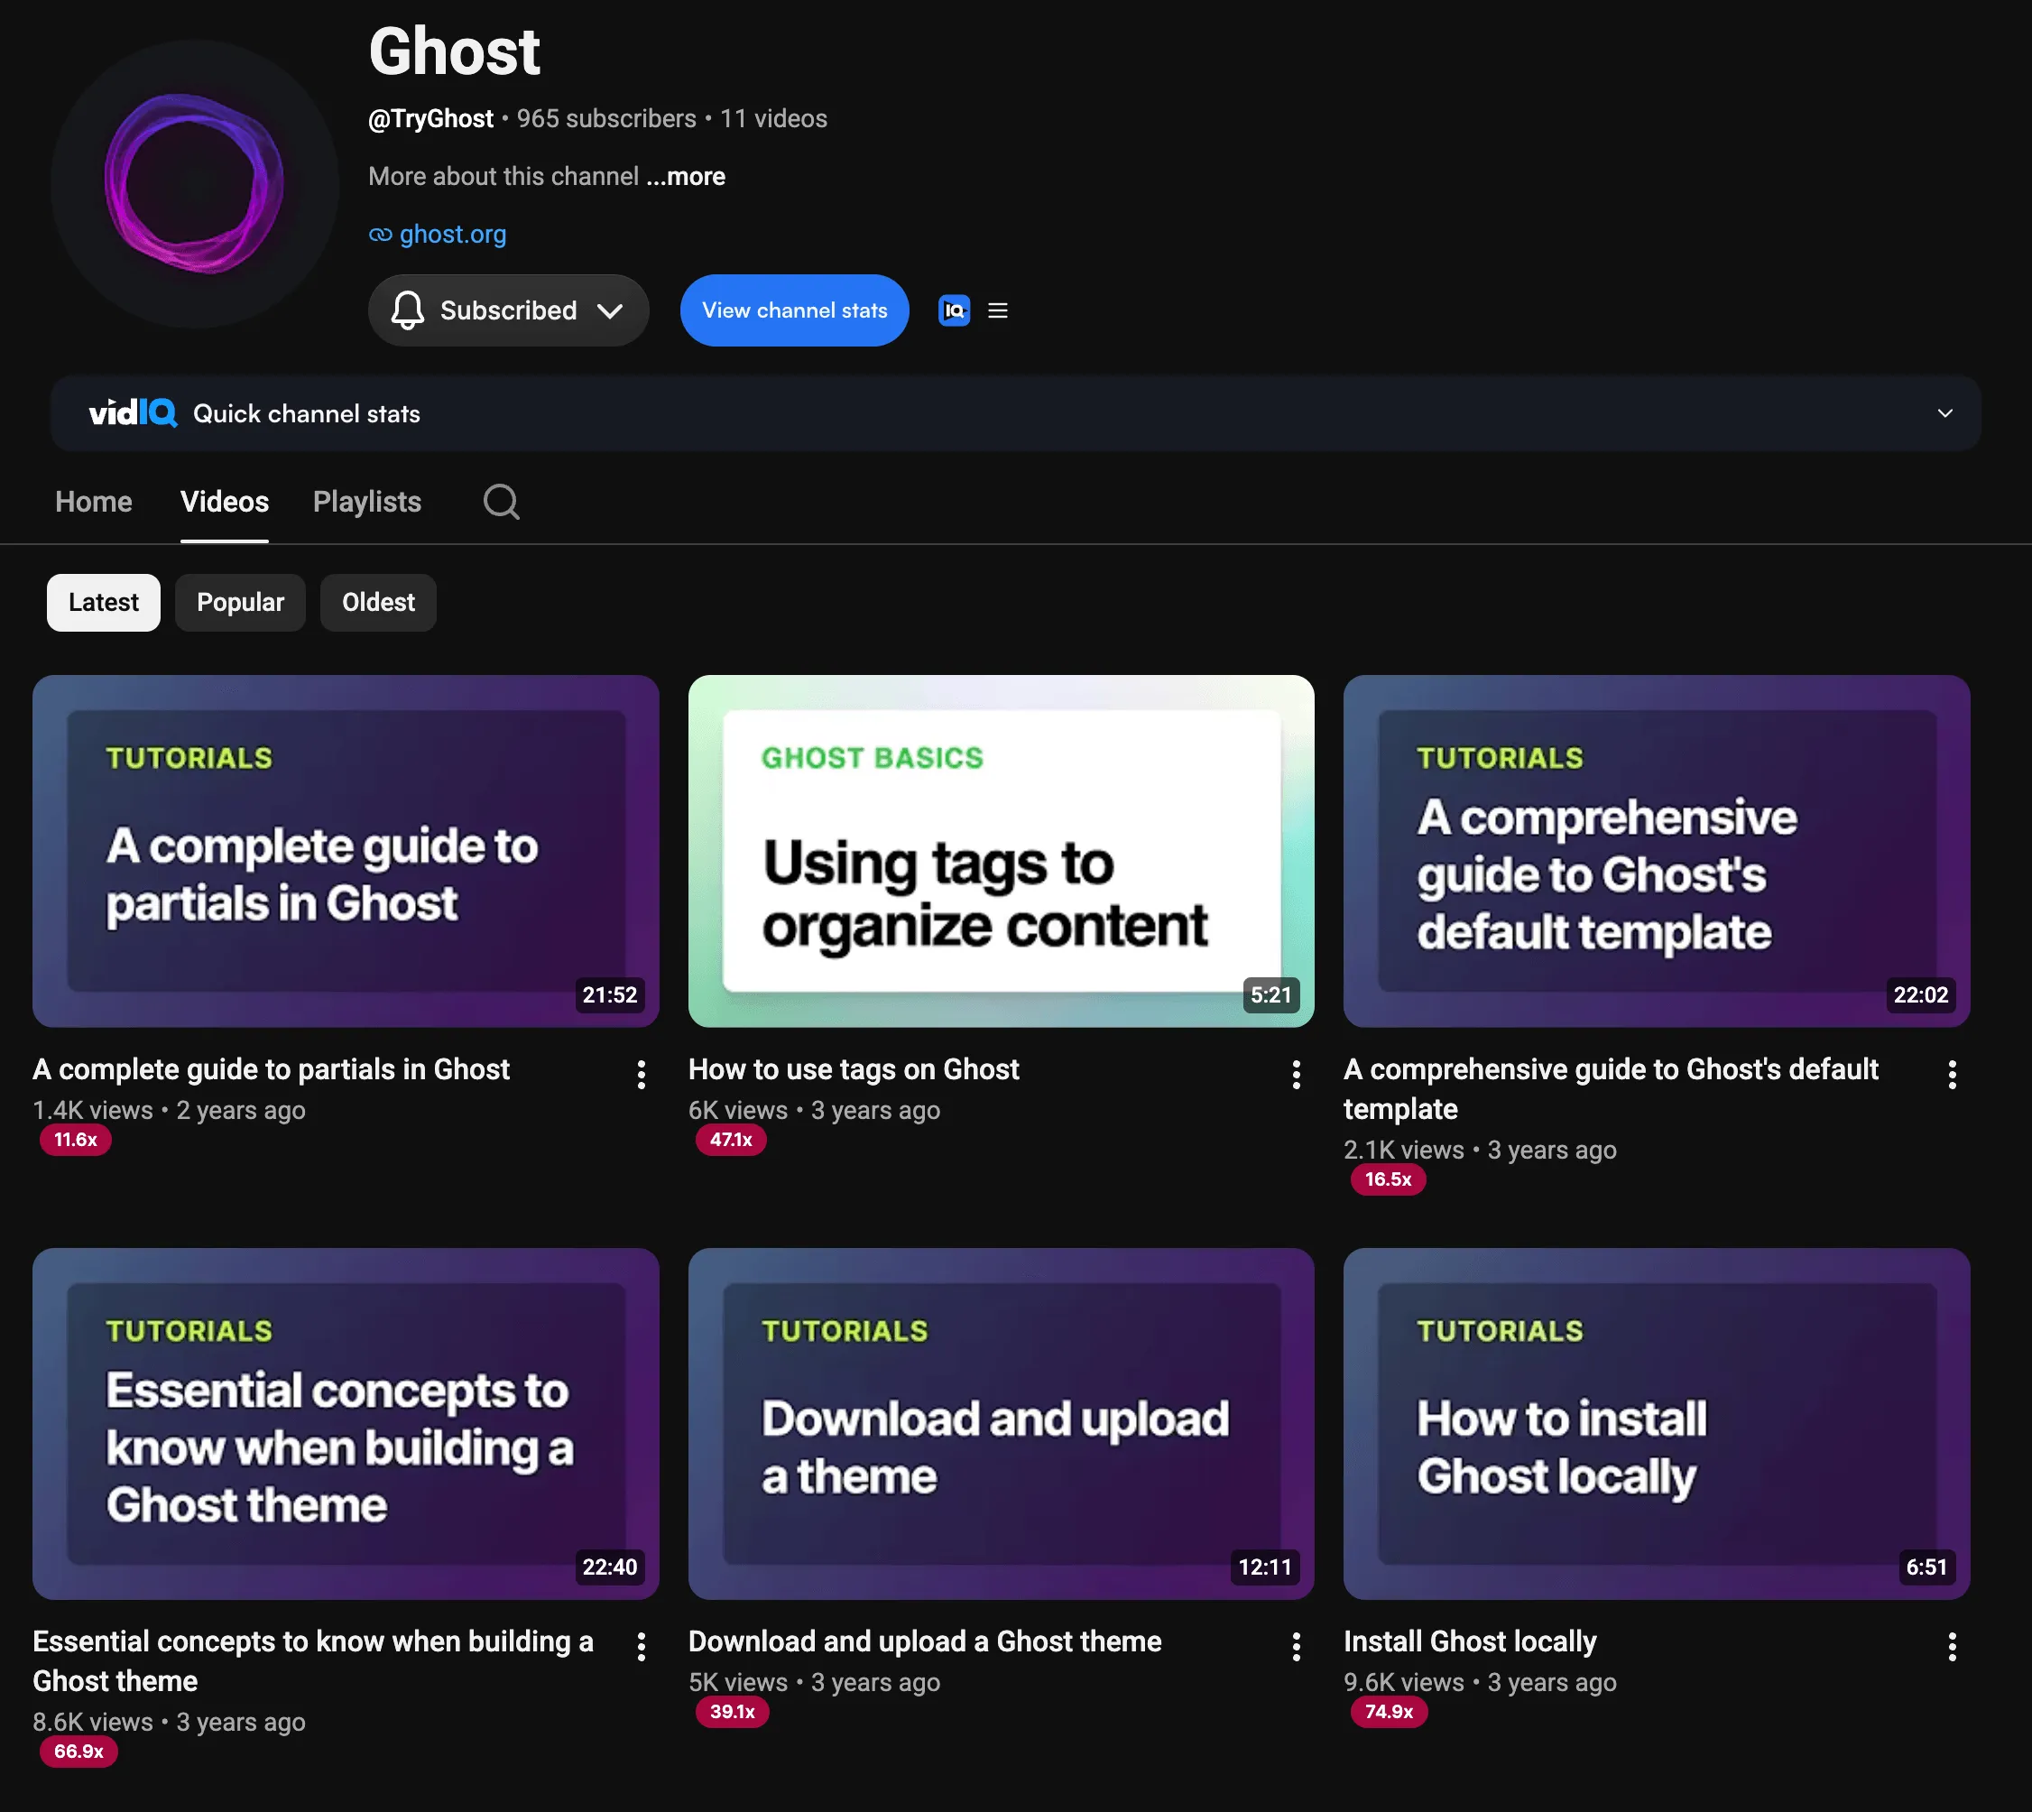Play the How to install Ghost locally thumbnail
Image resolution: width=2032 pixels, height=1812 pixels.
pyautogui.click(x=1657, y=1424)
